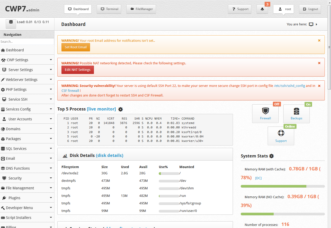Screen dimensions: 331x228
Task: Open the FileManager tab
Action: coord(141,9)
